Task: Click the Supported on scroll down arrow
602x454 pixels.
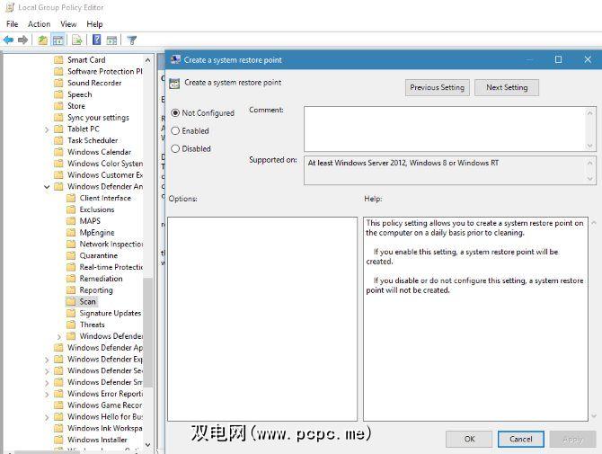Action: [590, 179]
